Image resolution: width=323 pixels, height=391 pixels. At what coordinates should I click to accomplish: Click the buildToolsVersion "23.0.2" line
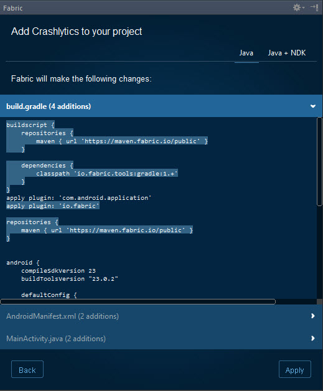point(70,279)
